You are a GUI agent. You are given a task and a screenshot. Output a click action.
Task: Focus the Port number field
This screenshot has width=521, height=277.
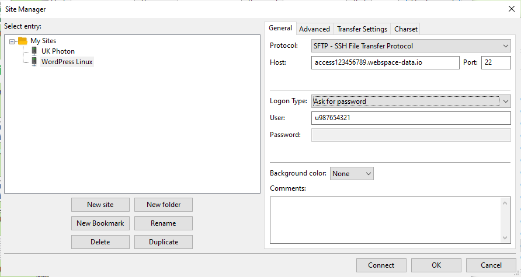coord(495,62)
